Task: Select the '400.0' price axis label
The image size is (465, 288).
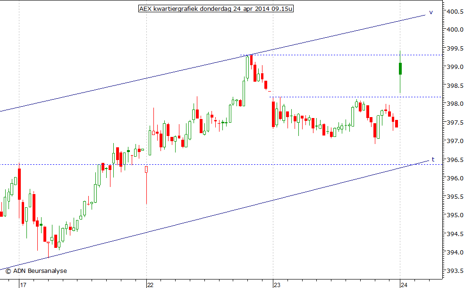Action: [455, 30]
